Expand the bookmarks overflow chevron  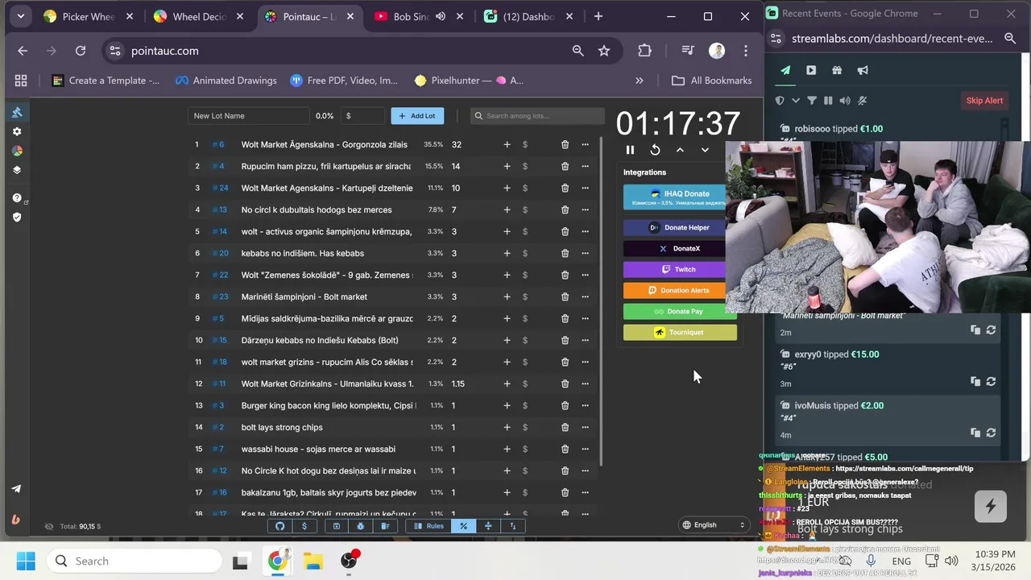click(640, 81)
